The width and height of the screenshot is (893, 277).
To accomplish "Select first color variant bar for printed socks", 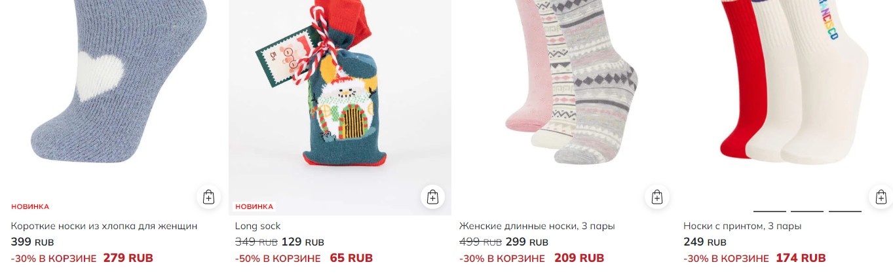I will pyautogui.click(x=770, y=211).
